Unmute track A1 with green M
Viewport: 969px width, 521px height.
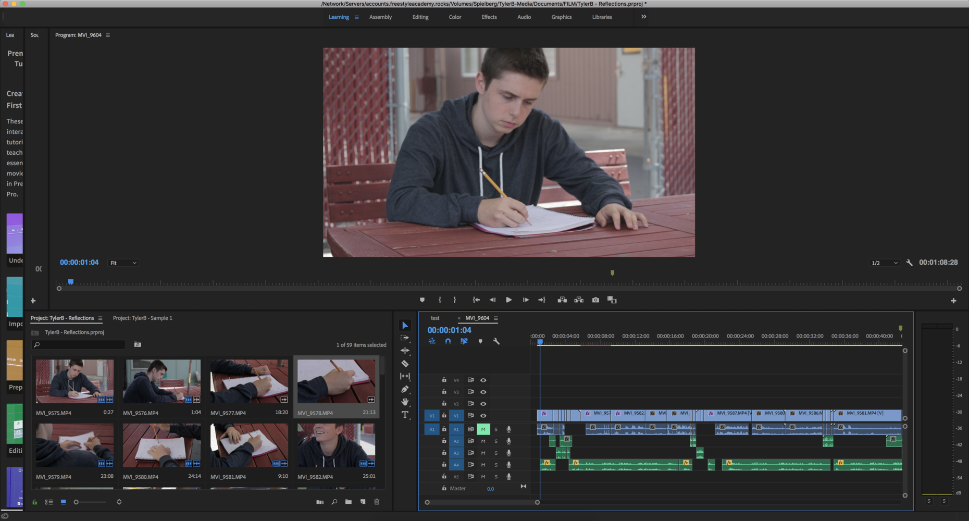[x=483, y=429]
